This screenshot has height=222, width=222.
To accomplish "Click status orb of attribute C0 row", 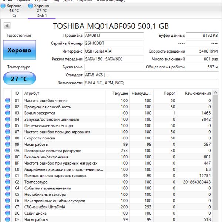I will 8,169.
